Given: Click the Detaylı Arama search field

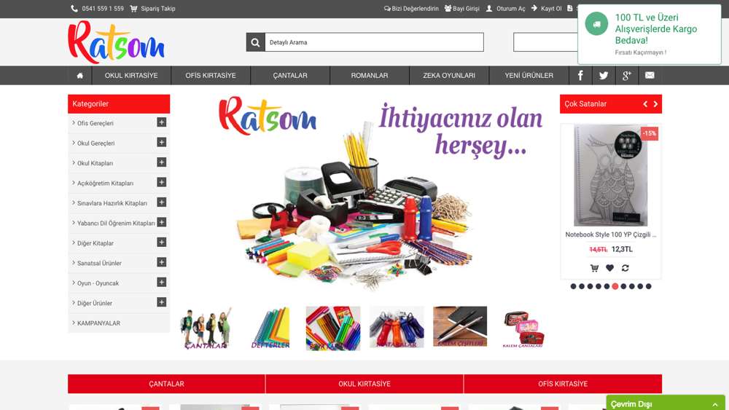Looking at the screenshot, I should [x=374, y=42].
